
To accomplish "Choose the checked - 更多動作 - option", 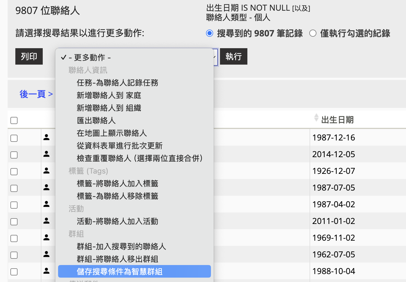I will point(135,57).
